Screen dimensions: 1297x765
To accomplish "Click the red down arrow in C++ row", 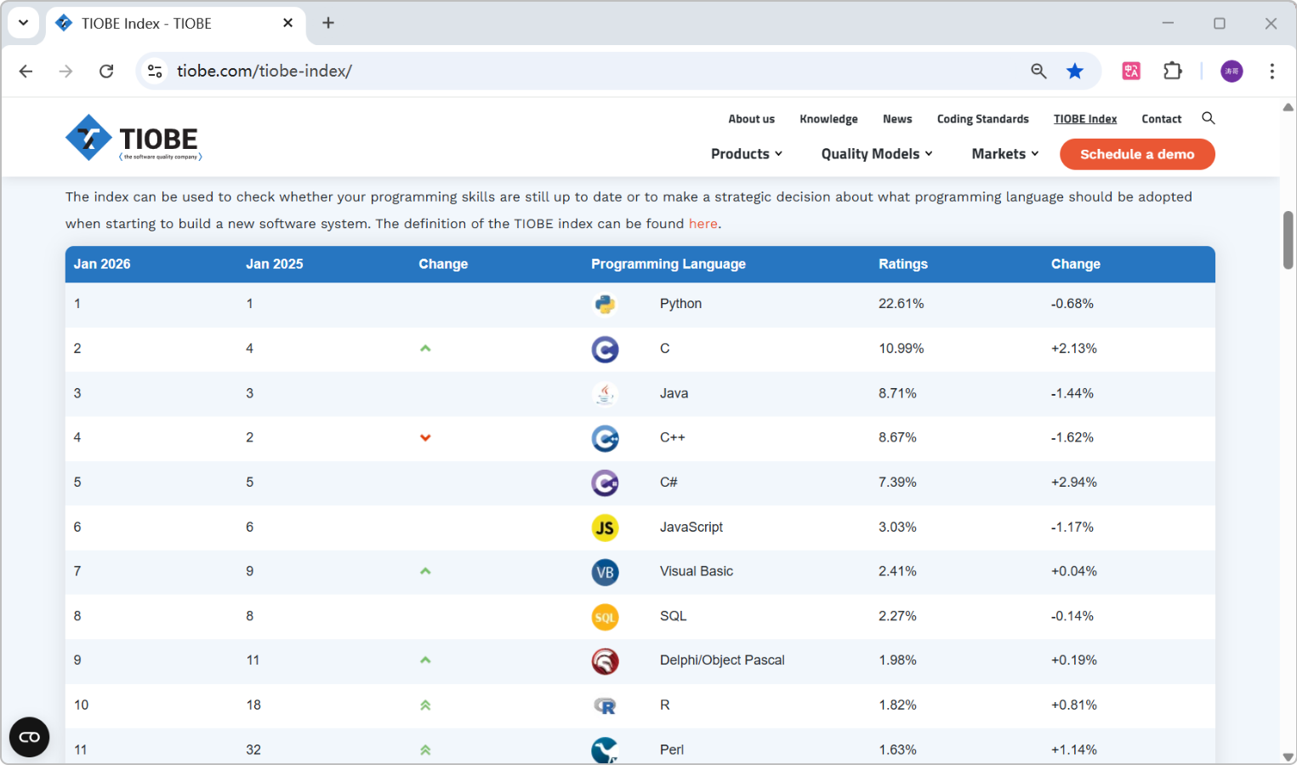I will coord(425,437).
